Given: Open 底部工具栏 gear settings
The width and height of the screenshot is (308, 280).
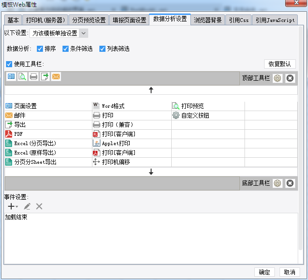Looking at the screenshot, I should [277, 183].
